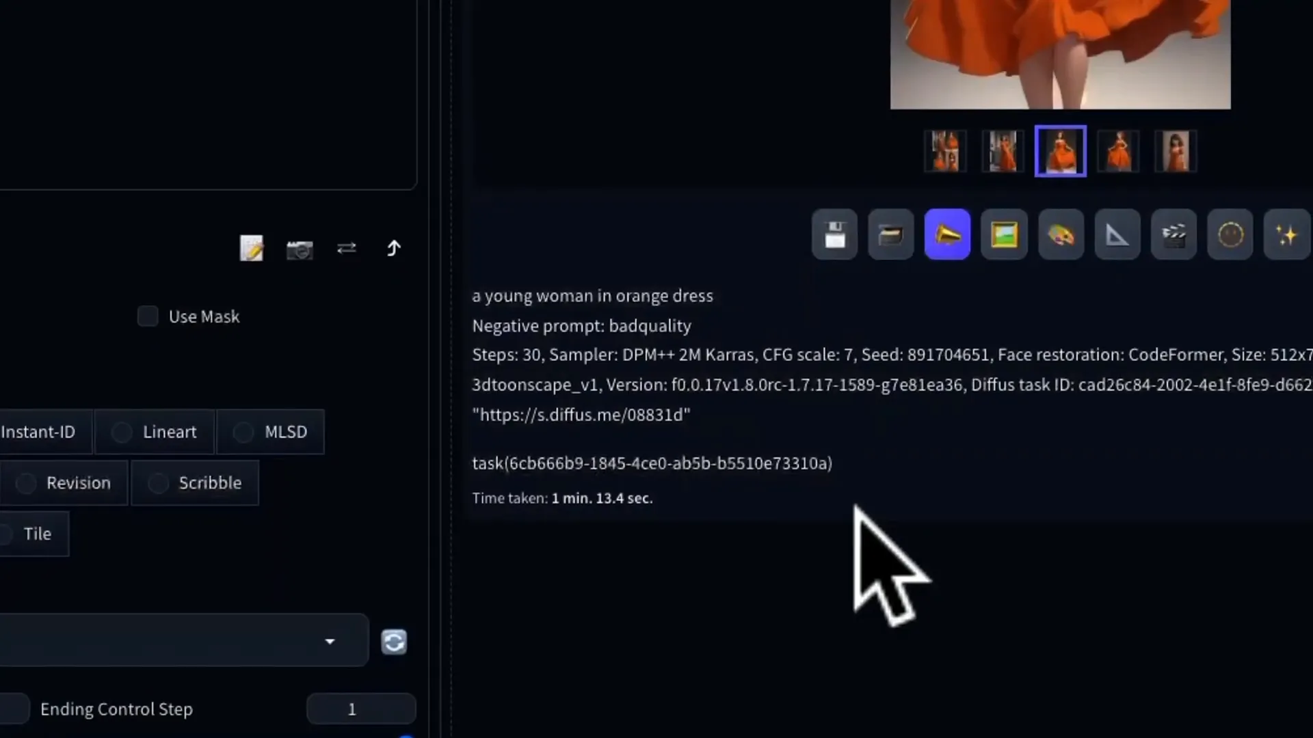Select the fifth portrait thumbnail
Screen dimensions: 1313x738
point(1175,150)
